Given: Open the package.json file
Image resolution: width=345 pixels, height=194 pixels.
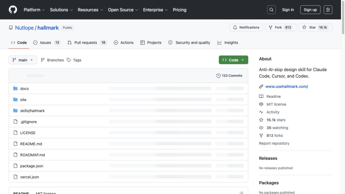Looking at the screenshot, I should coord(32,166).
